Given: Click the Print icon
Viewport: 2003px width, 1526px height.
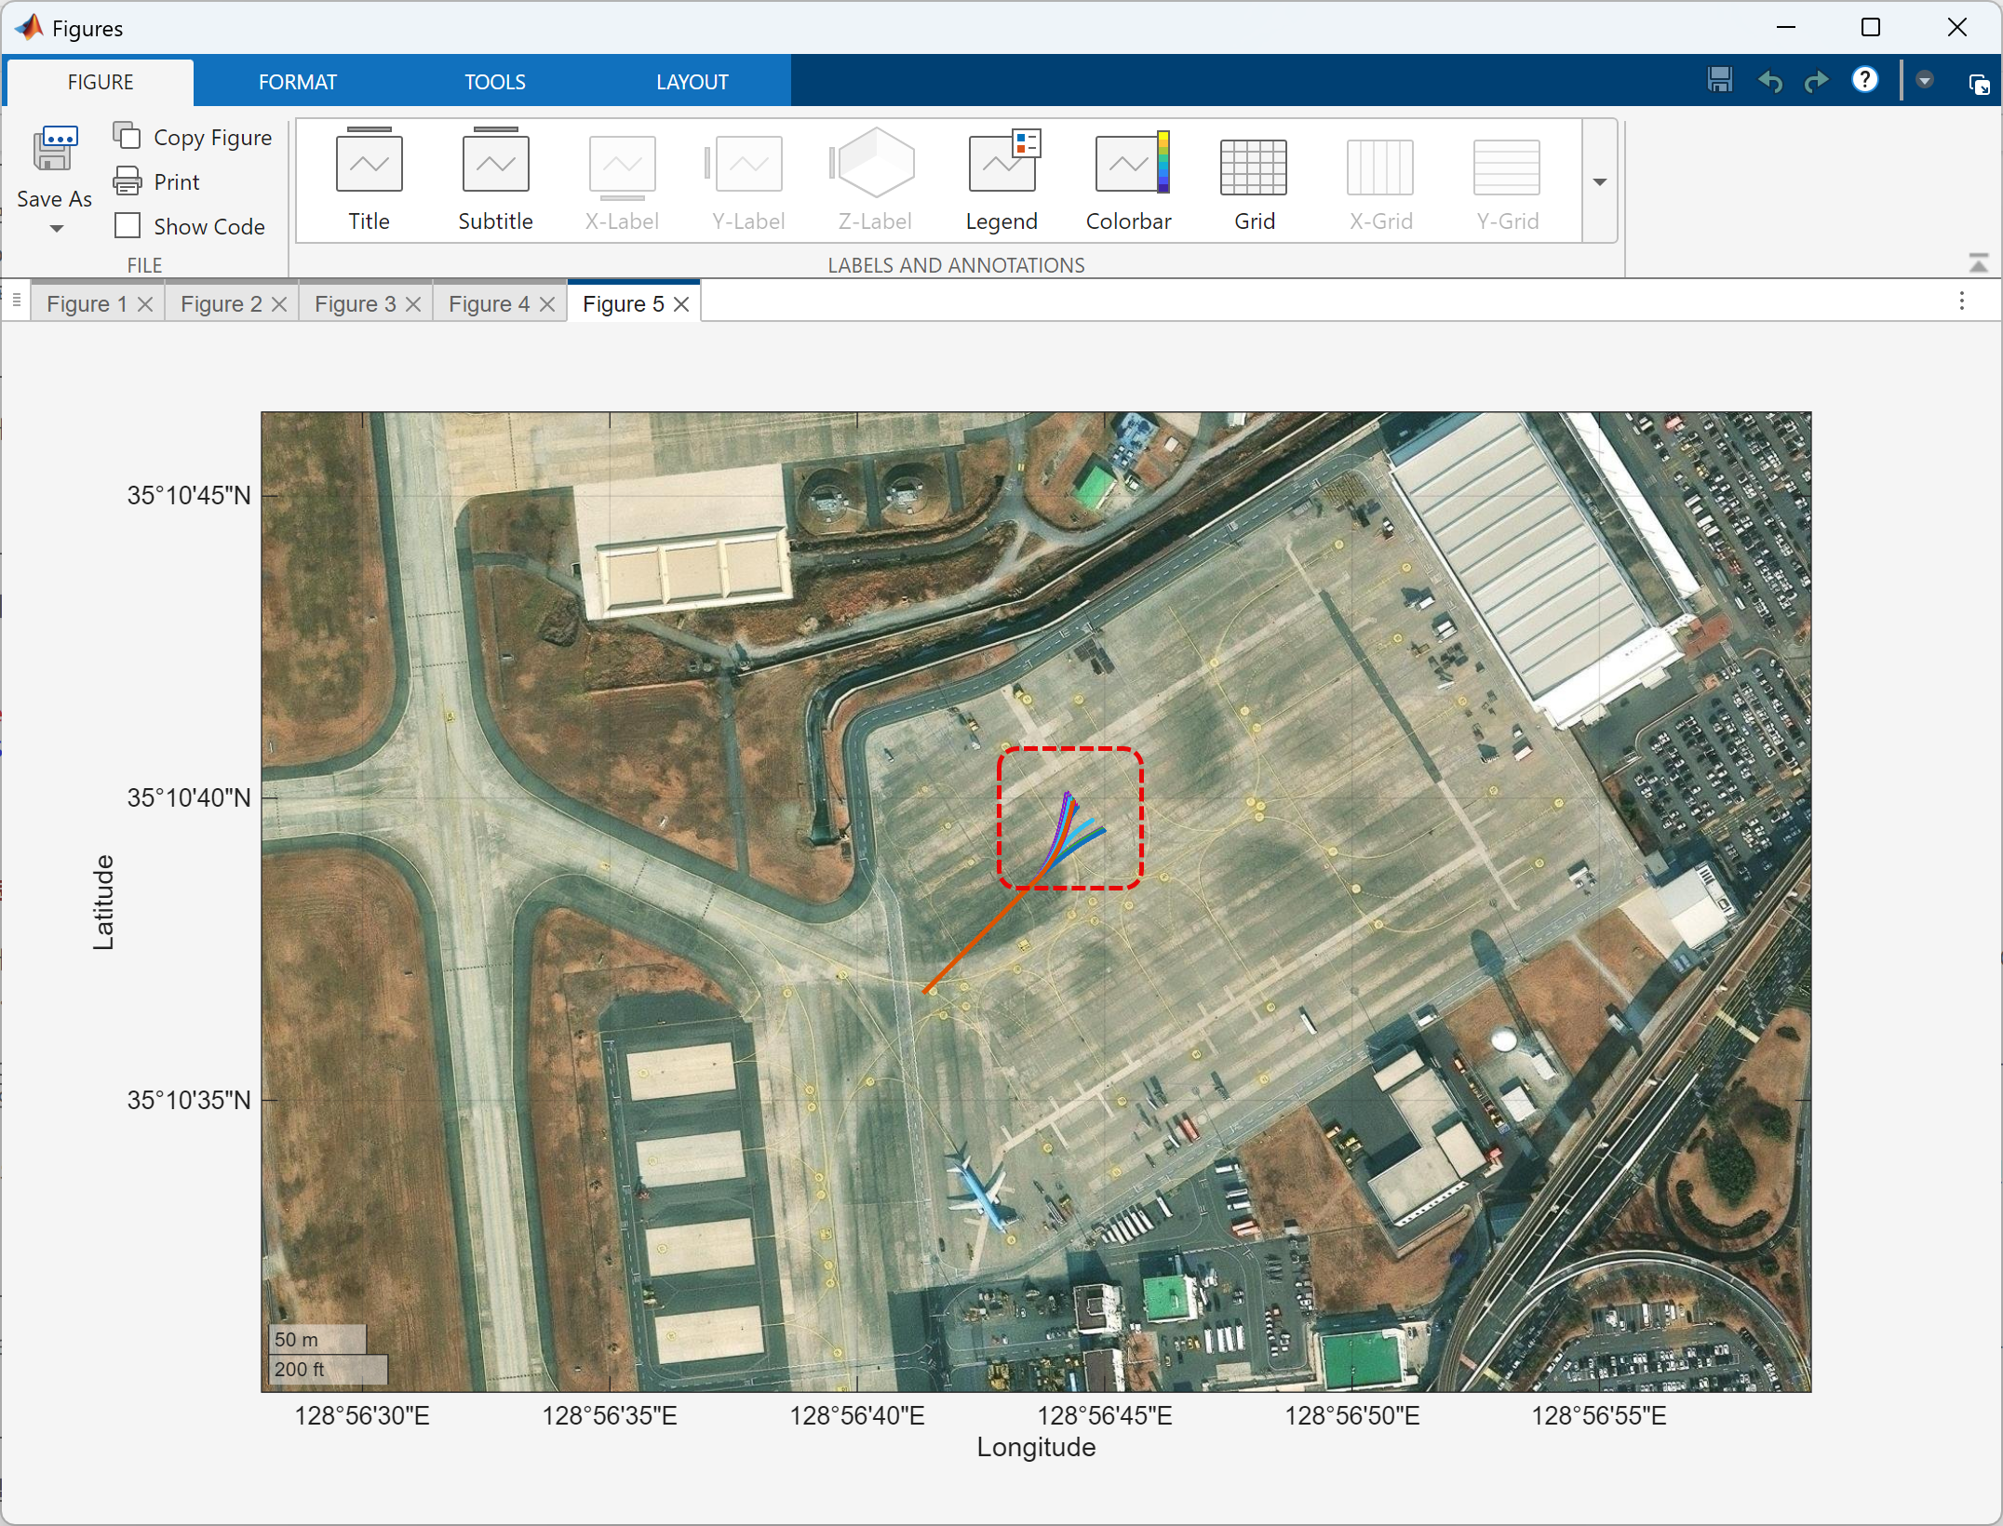Looking at the screenshot, I should (x=128, y=181).
